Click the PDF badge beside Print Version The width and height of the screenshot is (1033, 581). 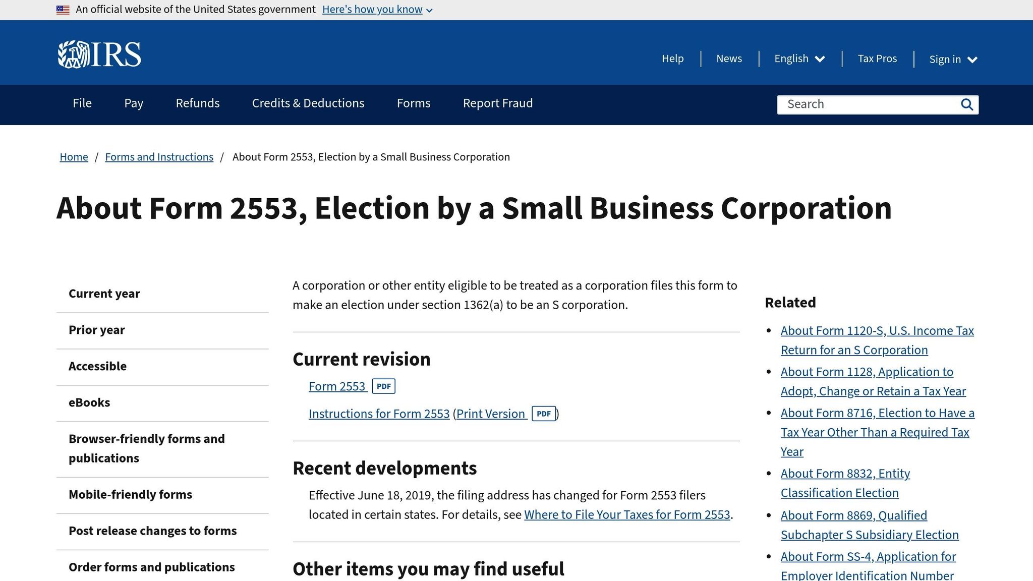pyautogui.click(x=543, y=414)
